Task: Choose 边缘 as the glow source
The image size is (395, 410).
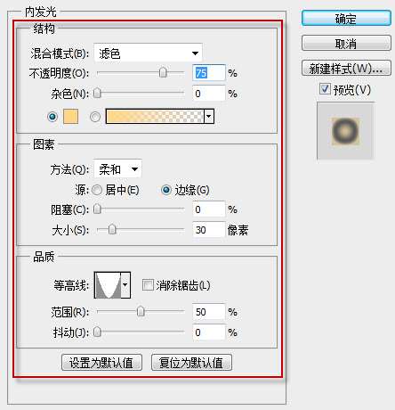Action: (166, 190)
